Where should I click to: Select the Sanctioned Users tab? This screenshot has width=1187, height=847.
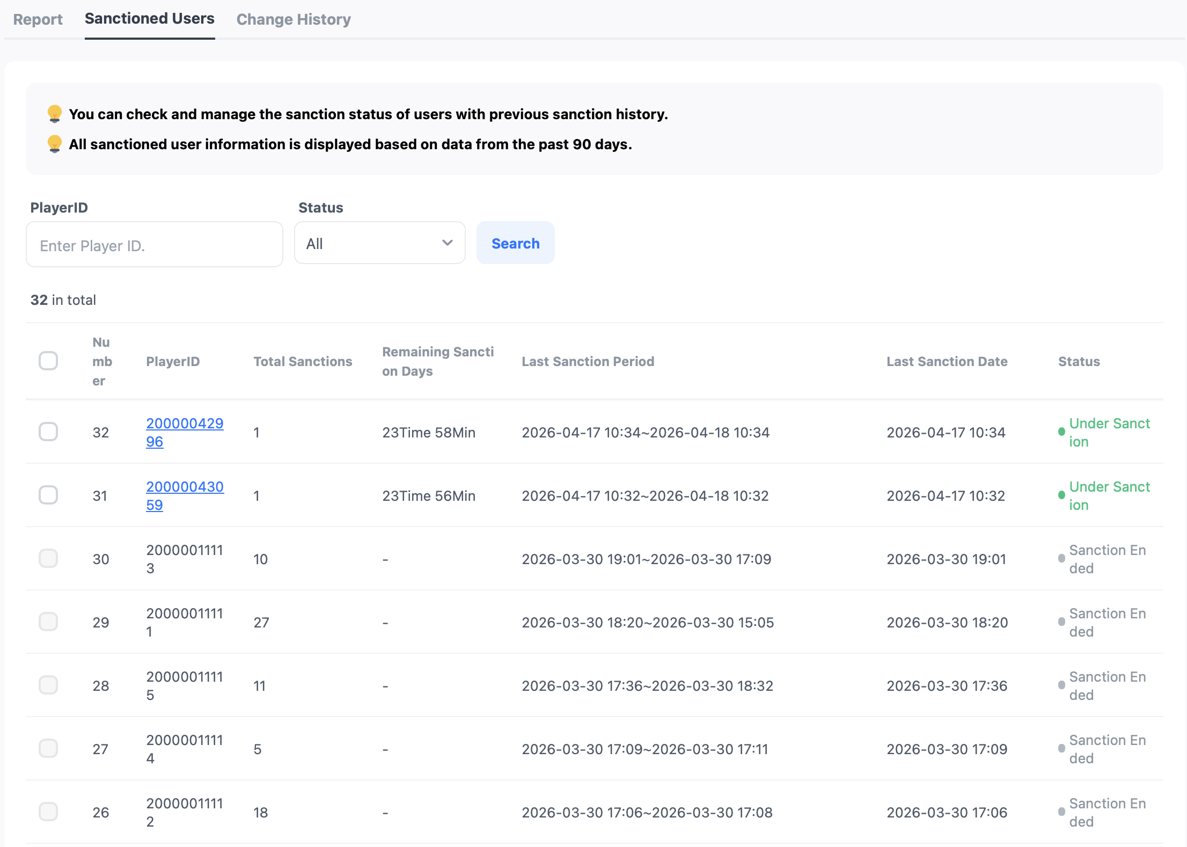[x=149, y=19]
